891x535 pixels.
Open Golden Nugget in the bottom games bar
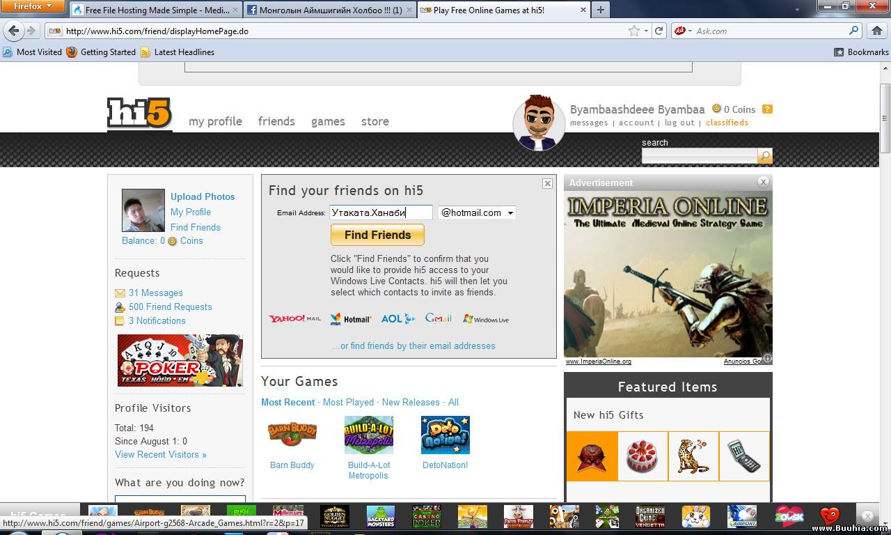click(x=335, y=516)
